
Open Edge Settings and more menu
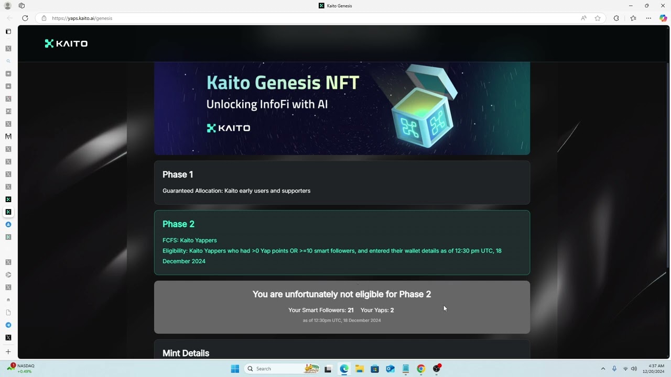[x=648, y=18]
